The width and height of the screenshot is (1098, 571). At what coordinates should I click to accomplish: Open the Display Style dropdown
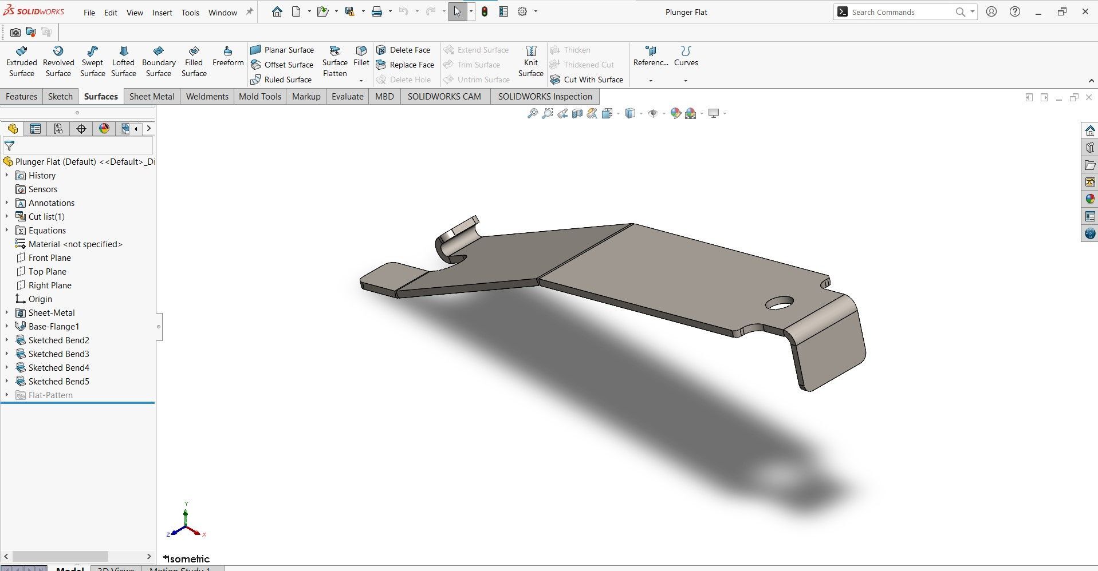click(641, 113)
